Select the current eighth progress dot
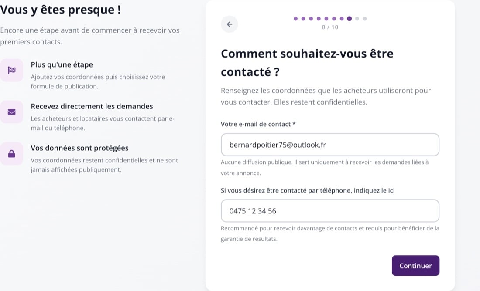480x291 pixels. click(349, 19)
